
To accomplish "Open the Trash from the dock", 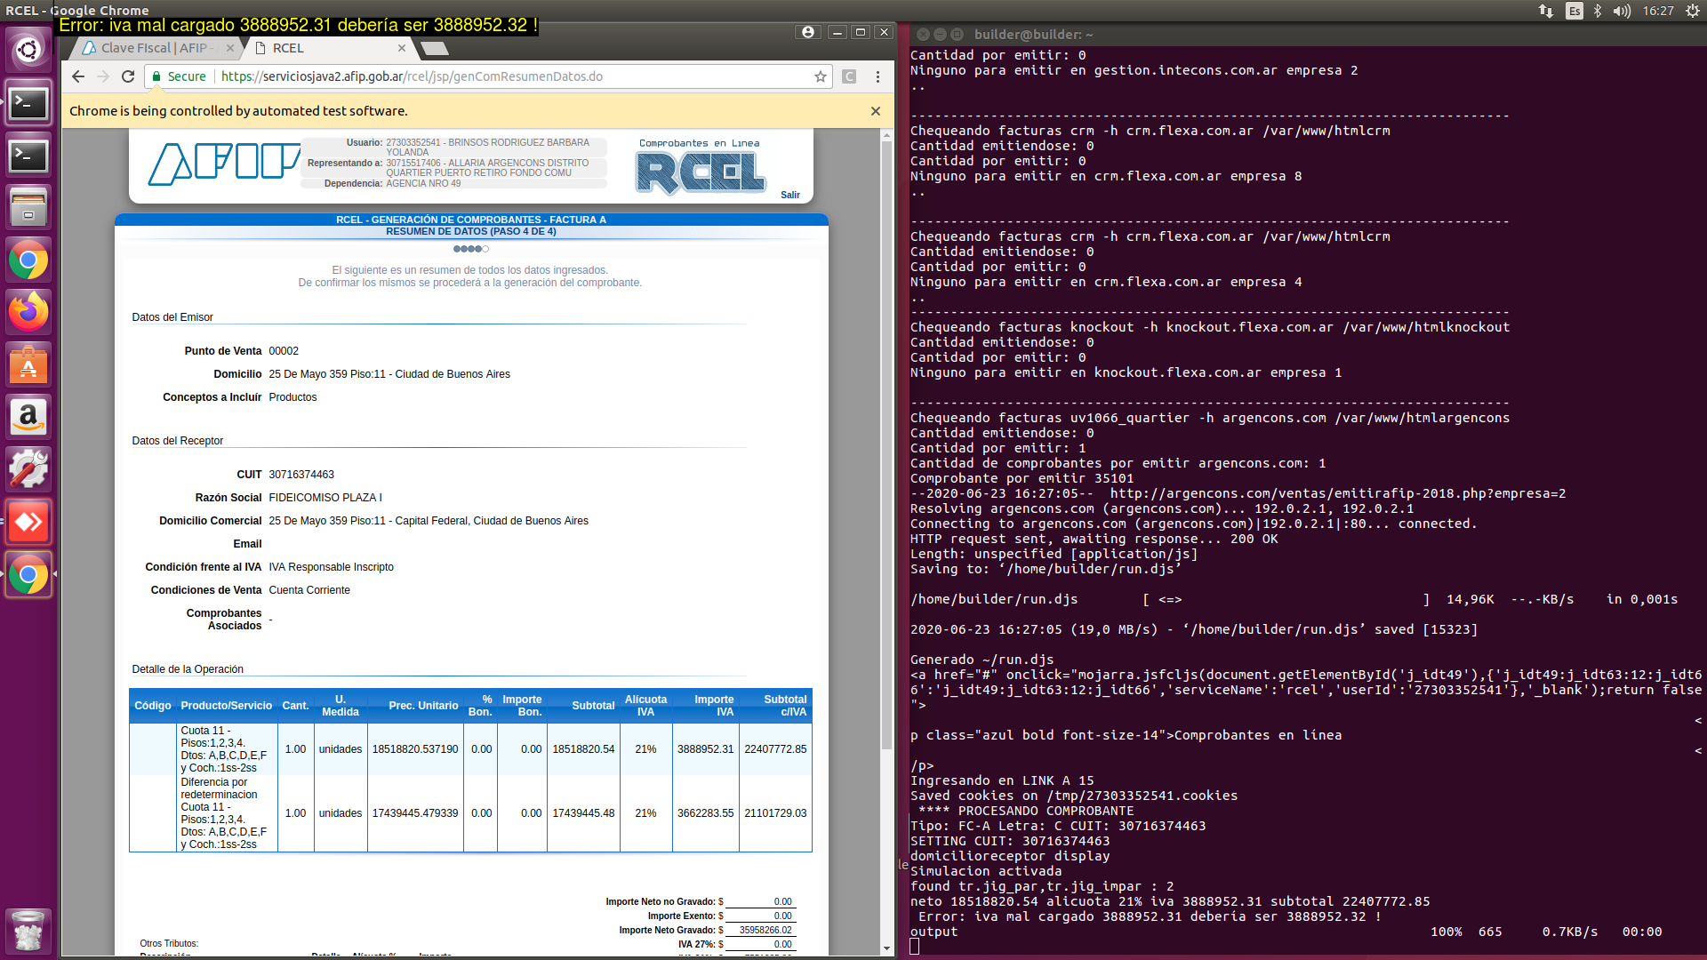I will pyautogui.click(x=28, y=931).
